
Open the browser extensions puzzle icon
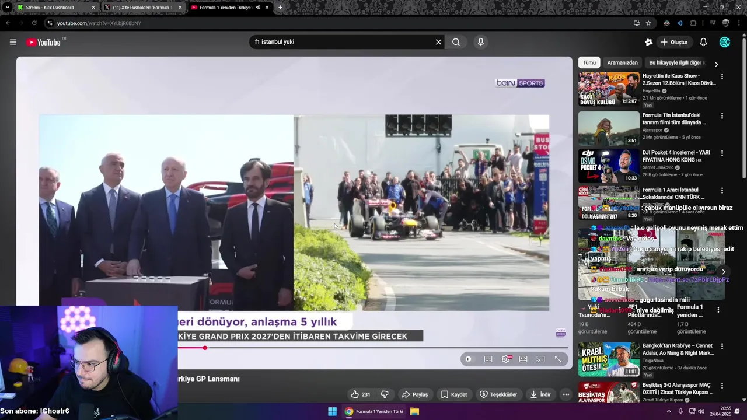[x=693, y=23]
